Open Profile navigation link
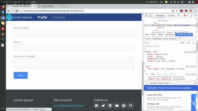Screen dimensions: 198x111 tap(42, 17)
